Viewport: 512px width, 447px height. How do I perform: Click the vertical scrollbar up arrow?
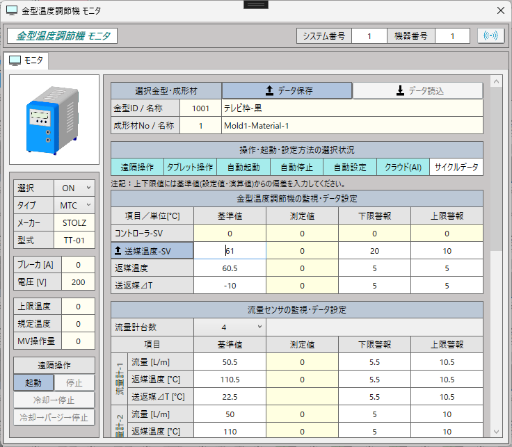[496, 81]
